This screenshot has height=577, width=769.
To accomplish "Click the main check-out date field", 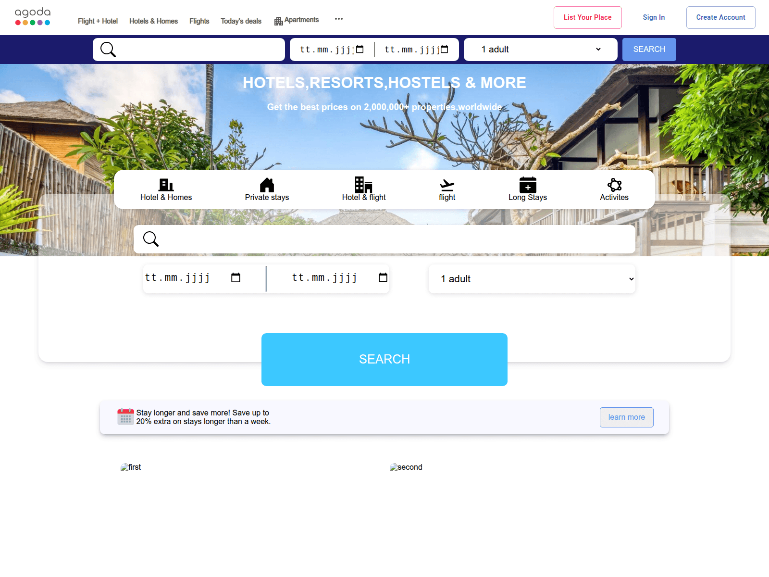I will (x=340, y=277).
